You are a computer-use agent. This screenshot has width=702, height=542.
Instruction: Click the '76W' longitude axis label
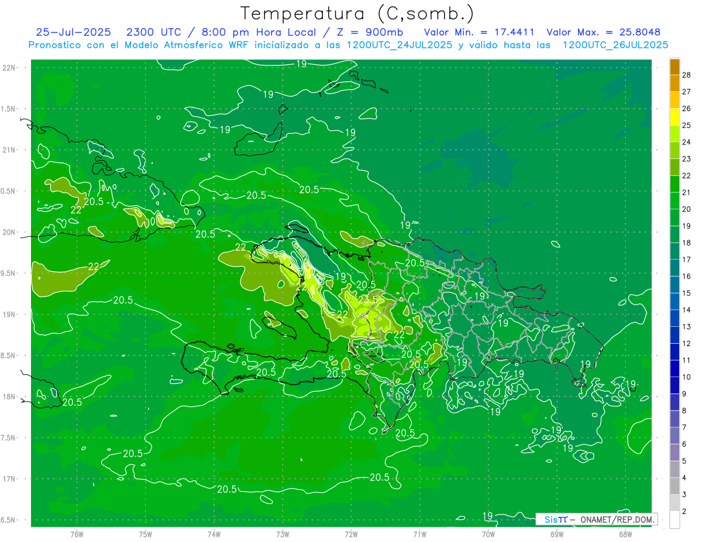77,534
